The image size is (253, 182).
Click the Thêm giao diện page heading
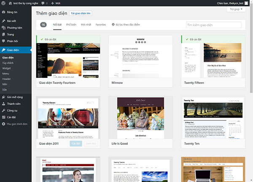(x=51, y=13)
